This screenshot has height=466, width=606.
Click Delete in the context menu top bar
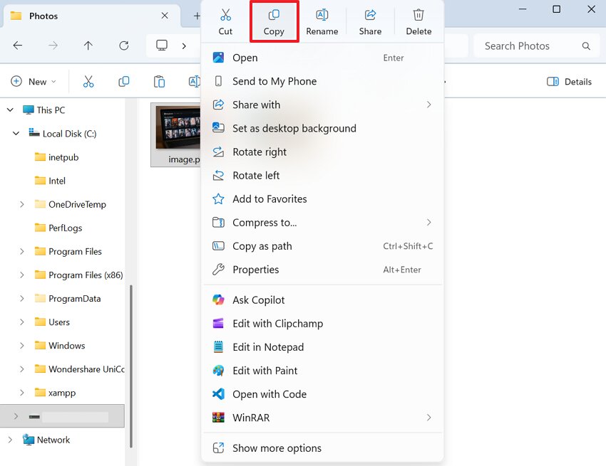[x=418, y=22]
